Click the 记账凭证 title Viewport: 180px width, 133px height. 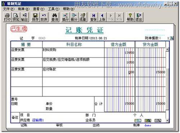click(84, 30)
